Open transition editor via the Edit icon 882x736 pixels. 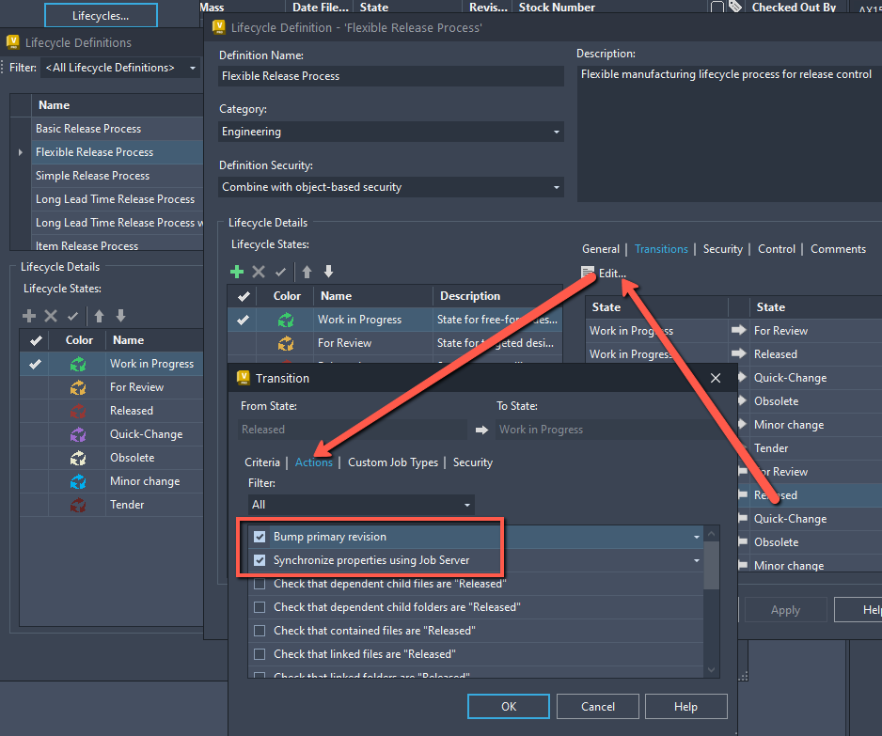point(588,272)
